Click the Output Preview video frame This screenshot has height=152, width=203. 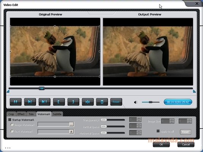pyautogui.click(x=148, y=51)
